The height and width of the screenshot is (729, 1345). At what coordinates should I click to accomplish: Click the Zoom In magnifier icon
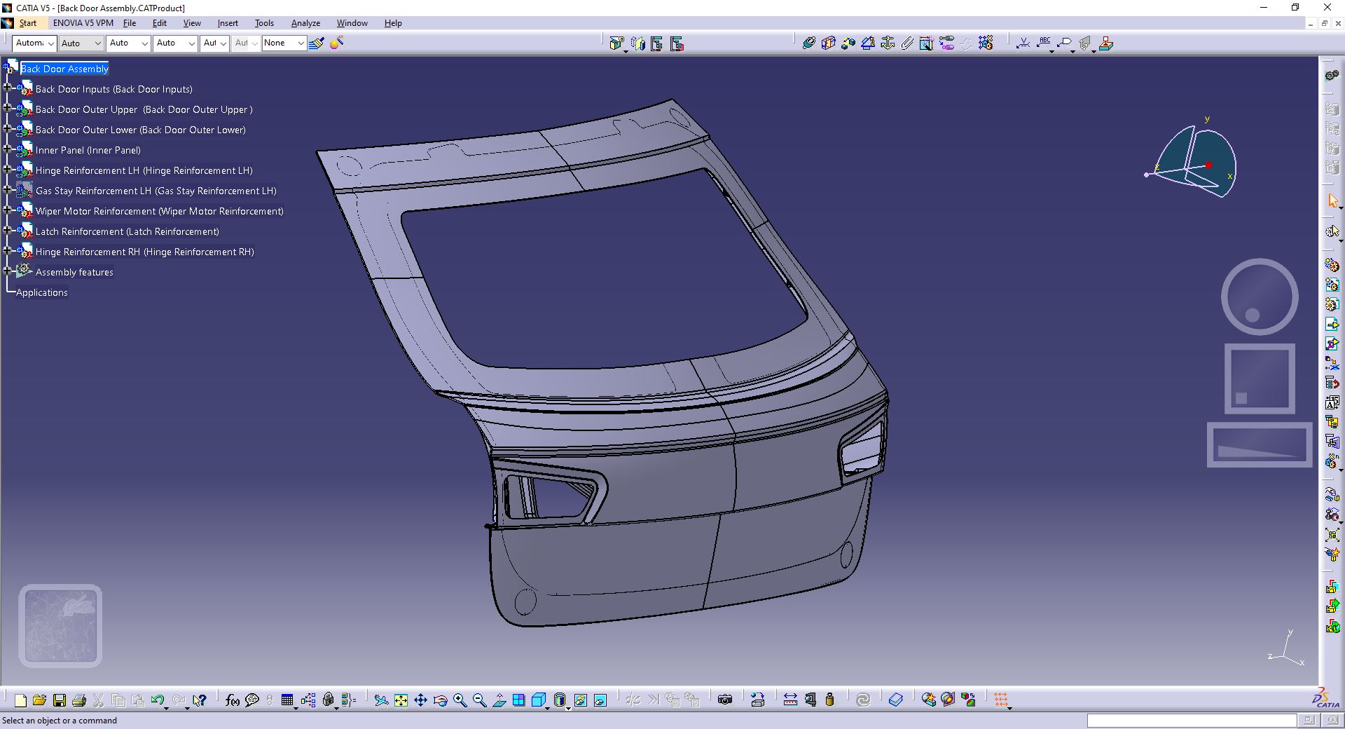pos(460,700)
